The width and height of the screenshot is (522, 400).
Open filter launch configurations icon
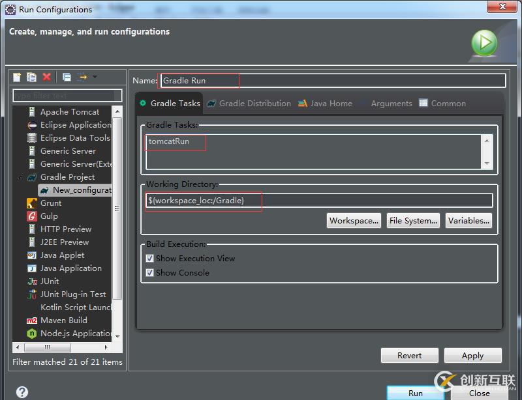coord(82,77)
